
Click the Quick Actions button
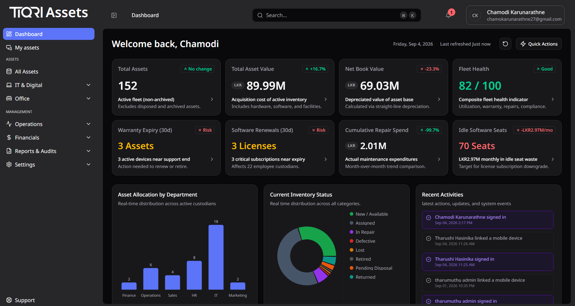tap(539, 44)
